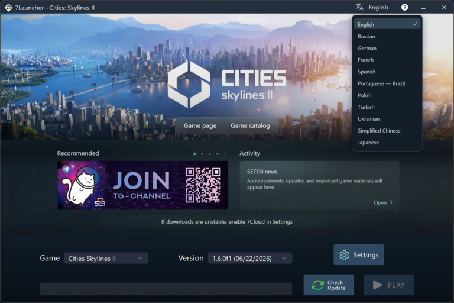This screenshot has height=303, width=454.
Task: Select Russian in the language list
Action: click(387, 36)
